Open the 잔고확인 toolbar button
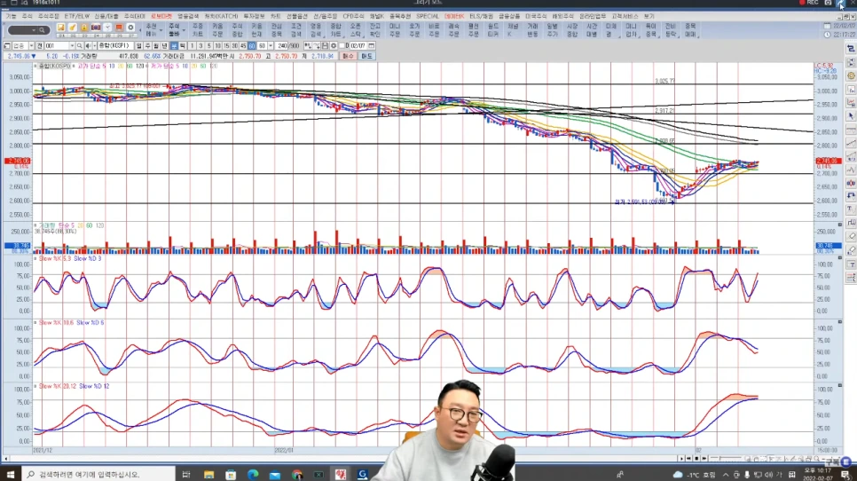857x481 pixels. pyautogui.click(x=375, y=30)
